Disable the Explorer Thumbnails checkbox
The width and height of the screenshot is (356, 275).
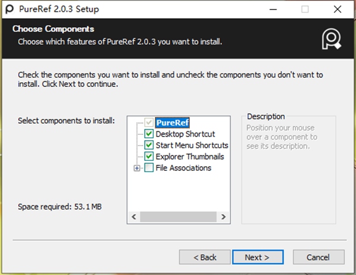pos(148,157)
